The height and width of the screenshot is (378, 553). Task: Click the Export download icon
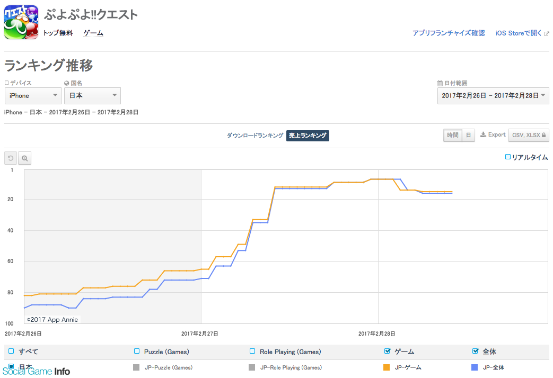(x=483, y=134)
